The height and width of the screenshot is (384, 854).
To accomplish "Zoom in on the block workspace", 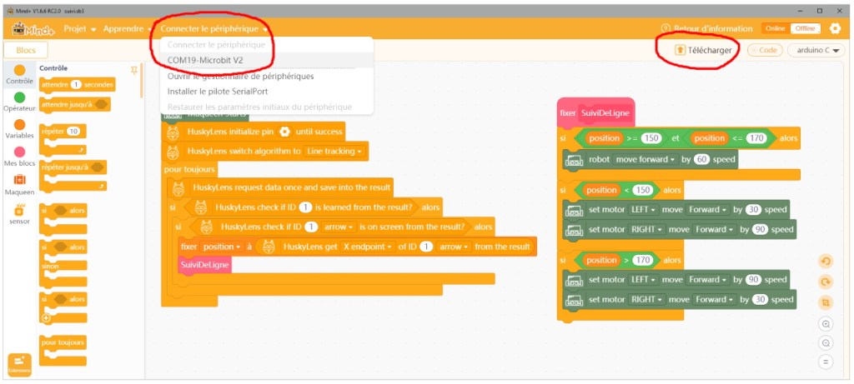I will 826,323.
